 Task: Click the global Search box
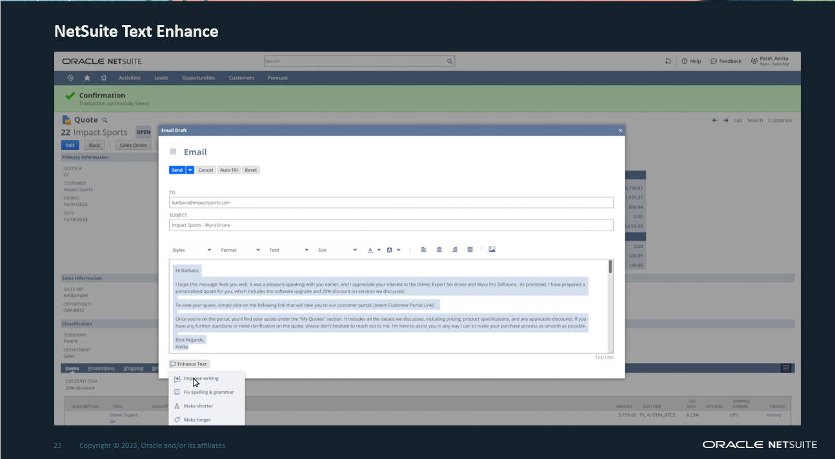click(359, 61)
